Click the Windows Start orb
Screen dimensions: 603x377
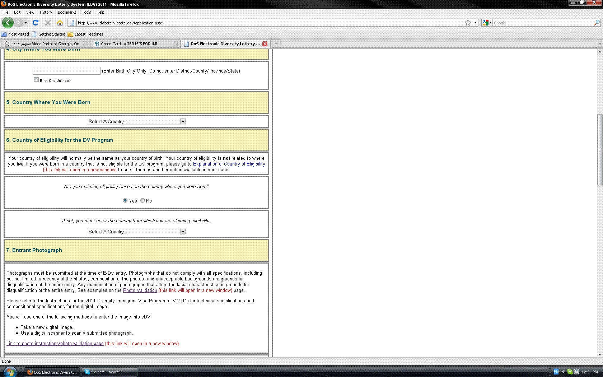click(10, 372)
